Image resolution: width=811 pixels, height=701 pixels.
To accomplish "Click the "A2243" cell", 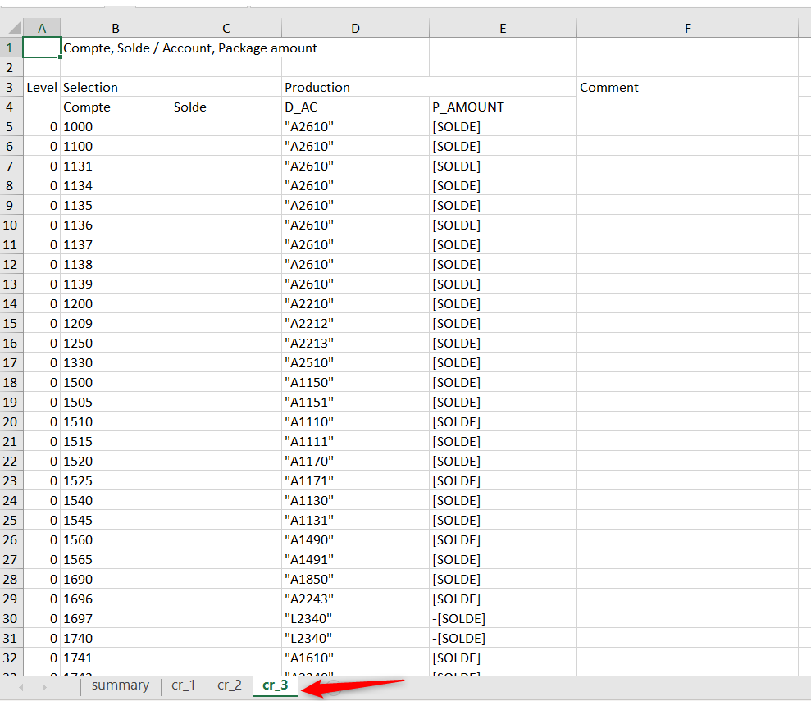I will (355, 599).
